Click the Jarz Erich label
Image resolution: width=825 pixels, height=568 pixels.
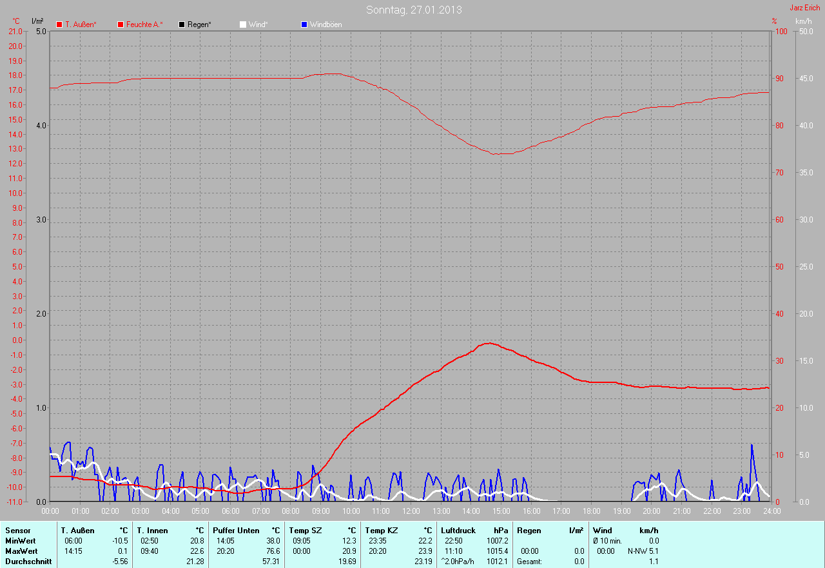pyautogui.click(x=804, y=8)
